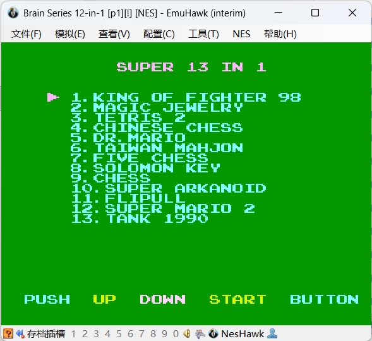Expand the 工具(T) menu
The height and width of the screenshot is (341, 372).
[x=203, y=34]
